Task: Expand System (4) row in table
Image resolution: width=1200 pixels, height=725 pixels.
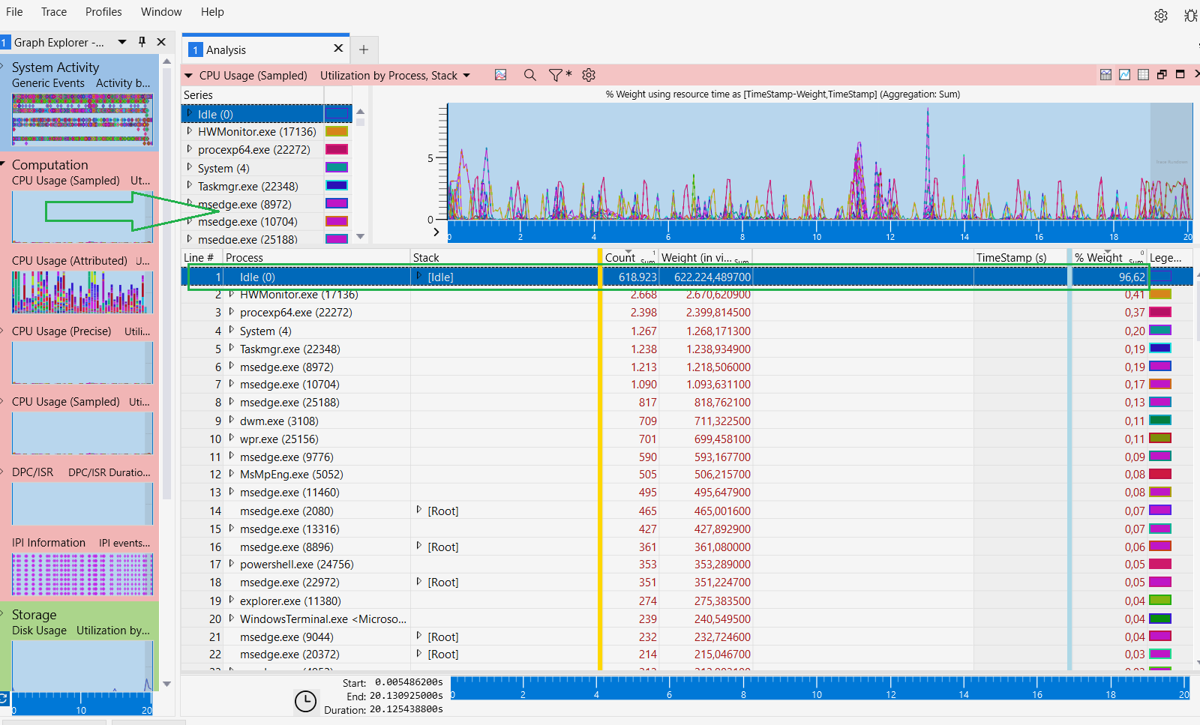Action: pyautogui.click(x=232, y=330)
